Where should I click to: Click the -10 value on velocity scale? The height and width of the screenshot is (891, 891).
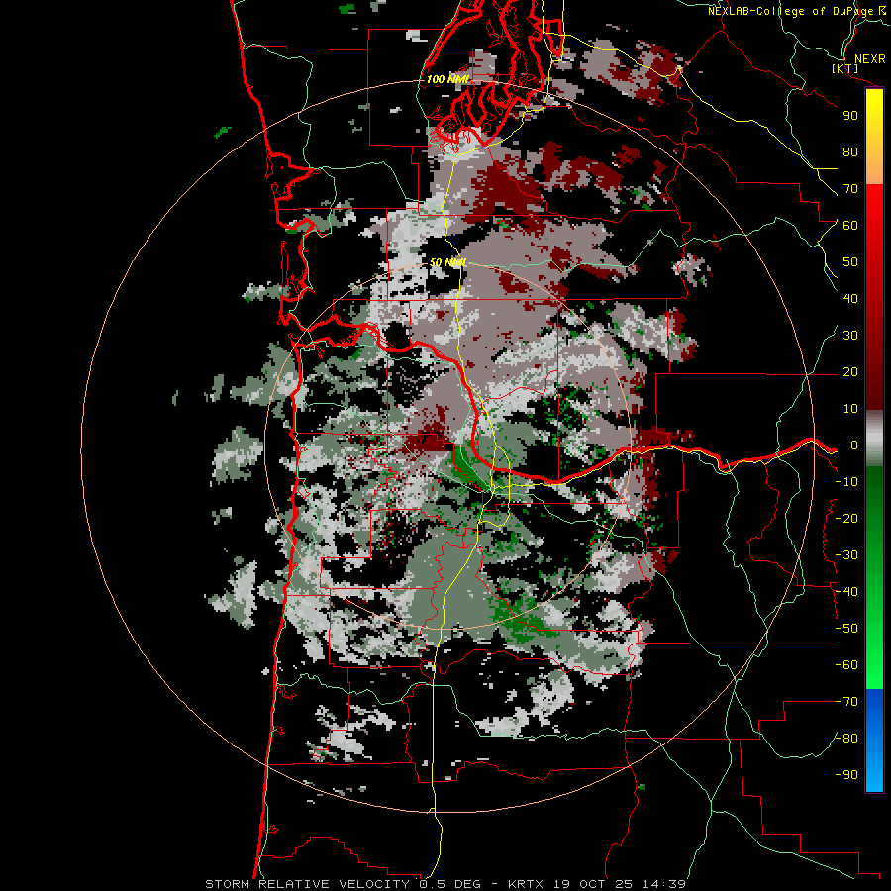[846, 482]
